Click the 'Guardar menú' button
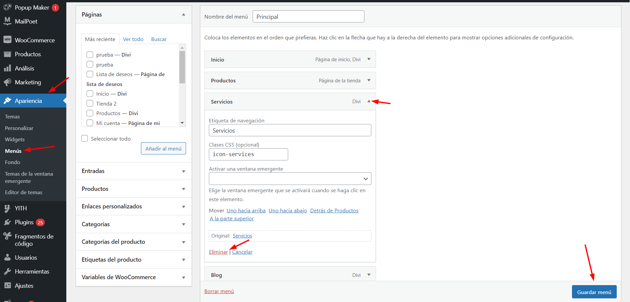 (594, 292)
